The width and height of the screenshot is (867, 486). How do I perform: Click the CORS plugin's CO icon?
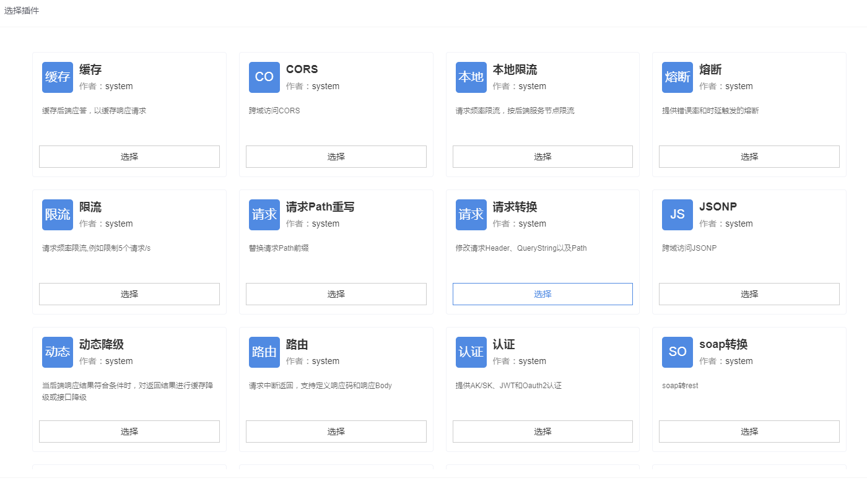(x=264, y=77)
